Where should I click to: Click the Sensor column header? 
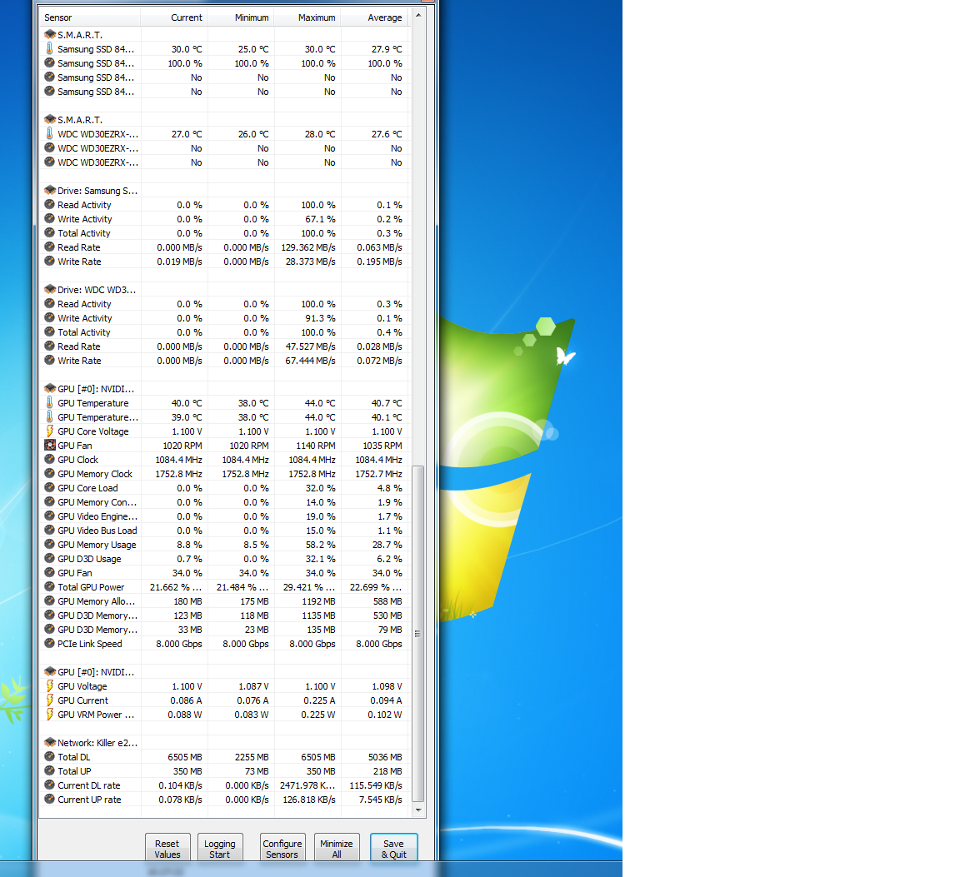pyautogui.click(x=90, y=17)
